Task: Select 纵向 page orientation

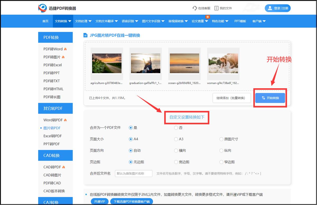Action: [221, 151]
